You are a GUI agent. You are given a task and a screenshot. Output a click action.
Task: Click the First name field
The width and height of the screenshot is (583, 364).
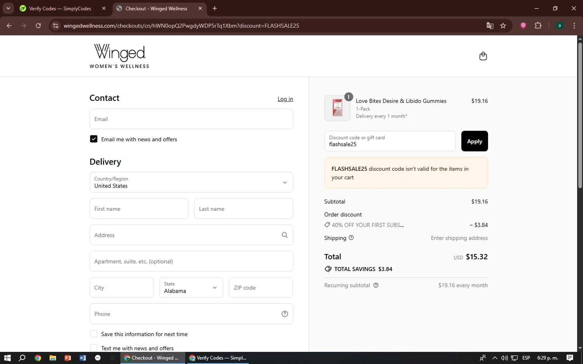[x=139, y=209]
